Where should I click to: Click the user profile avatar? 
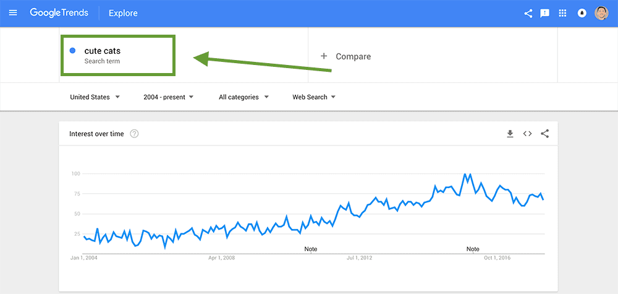coord(601,13)
